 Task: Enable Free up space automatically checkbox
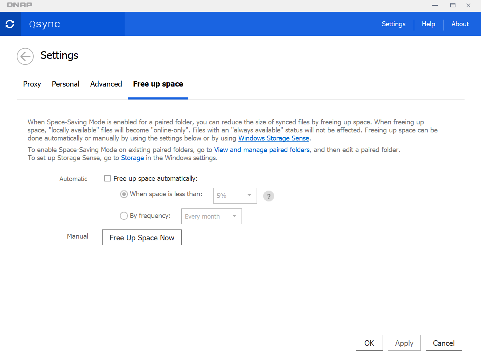(x=107, y=178)
